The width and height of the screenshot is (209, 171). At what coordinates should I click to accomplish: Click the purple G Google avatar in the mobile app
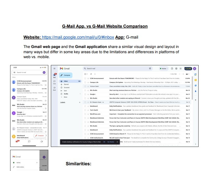click(14, 113)
